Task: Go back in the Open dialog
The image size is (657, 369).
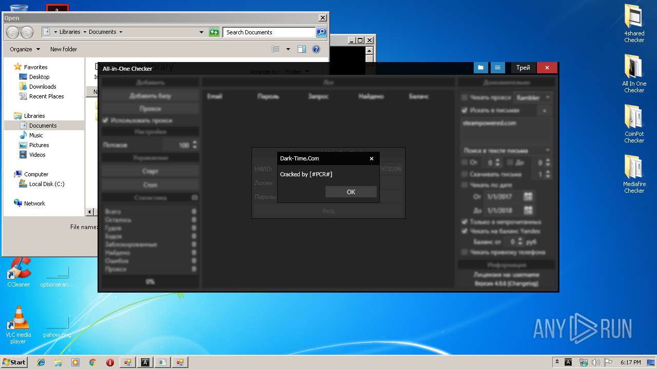Action: pos(12,32)
